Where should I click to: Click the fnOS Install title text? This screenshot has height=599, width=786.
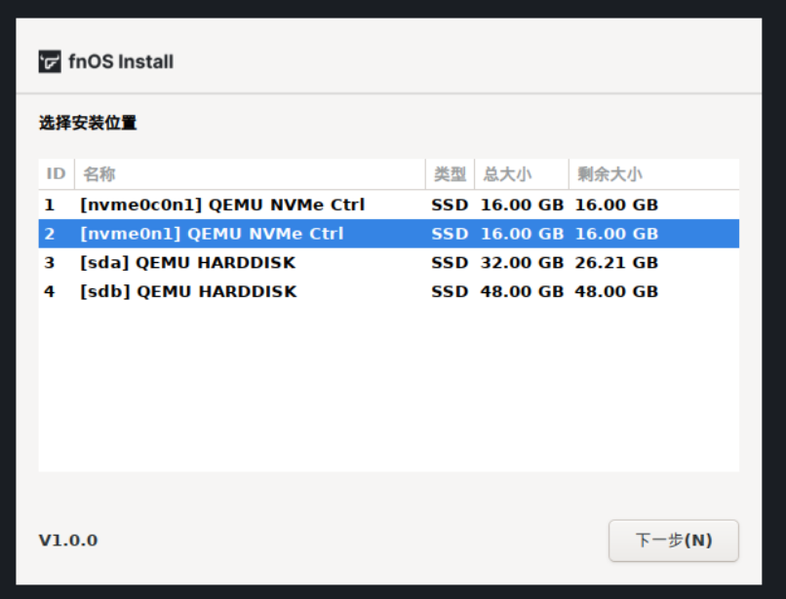pos(120,62)
